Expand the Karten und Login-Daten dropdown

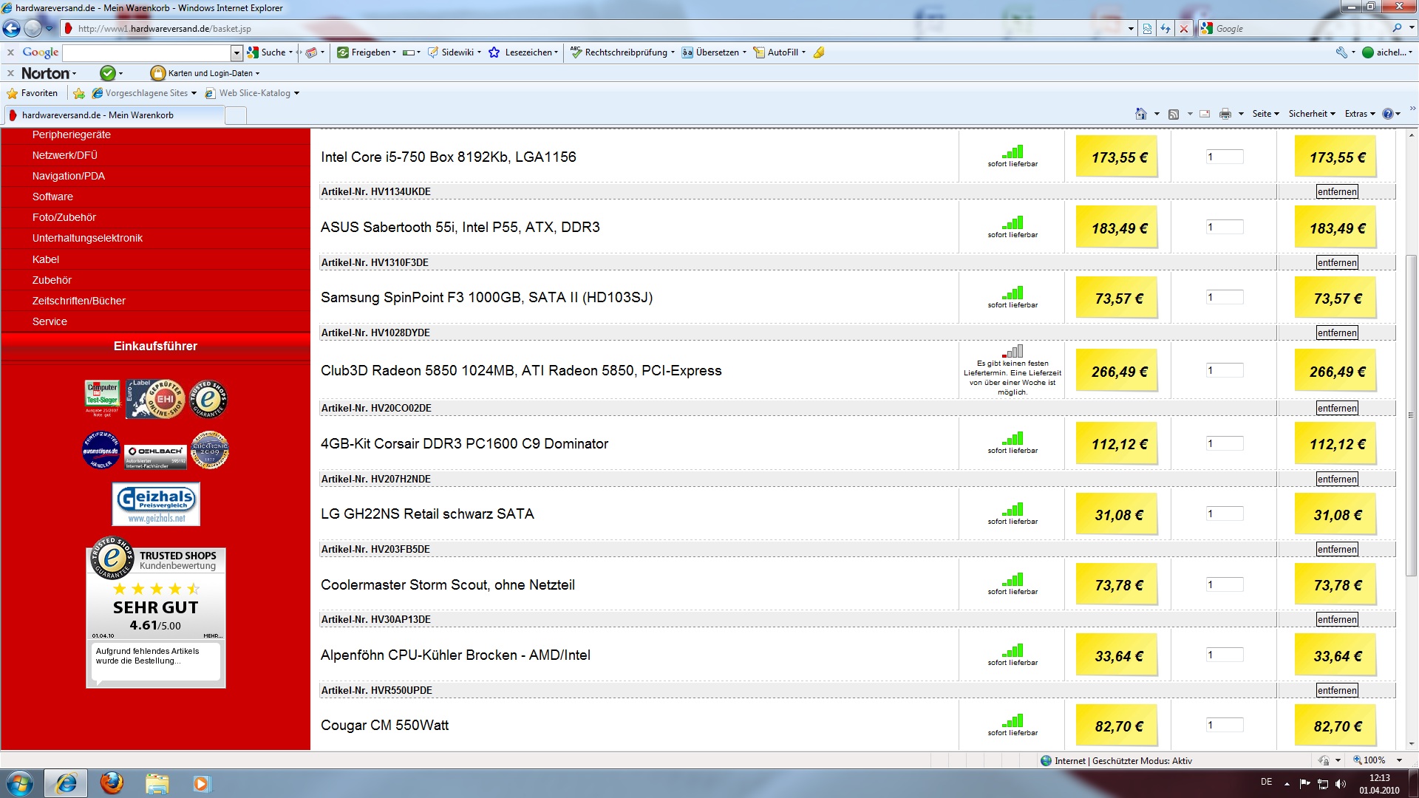[257, 73]
